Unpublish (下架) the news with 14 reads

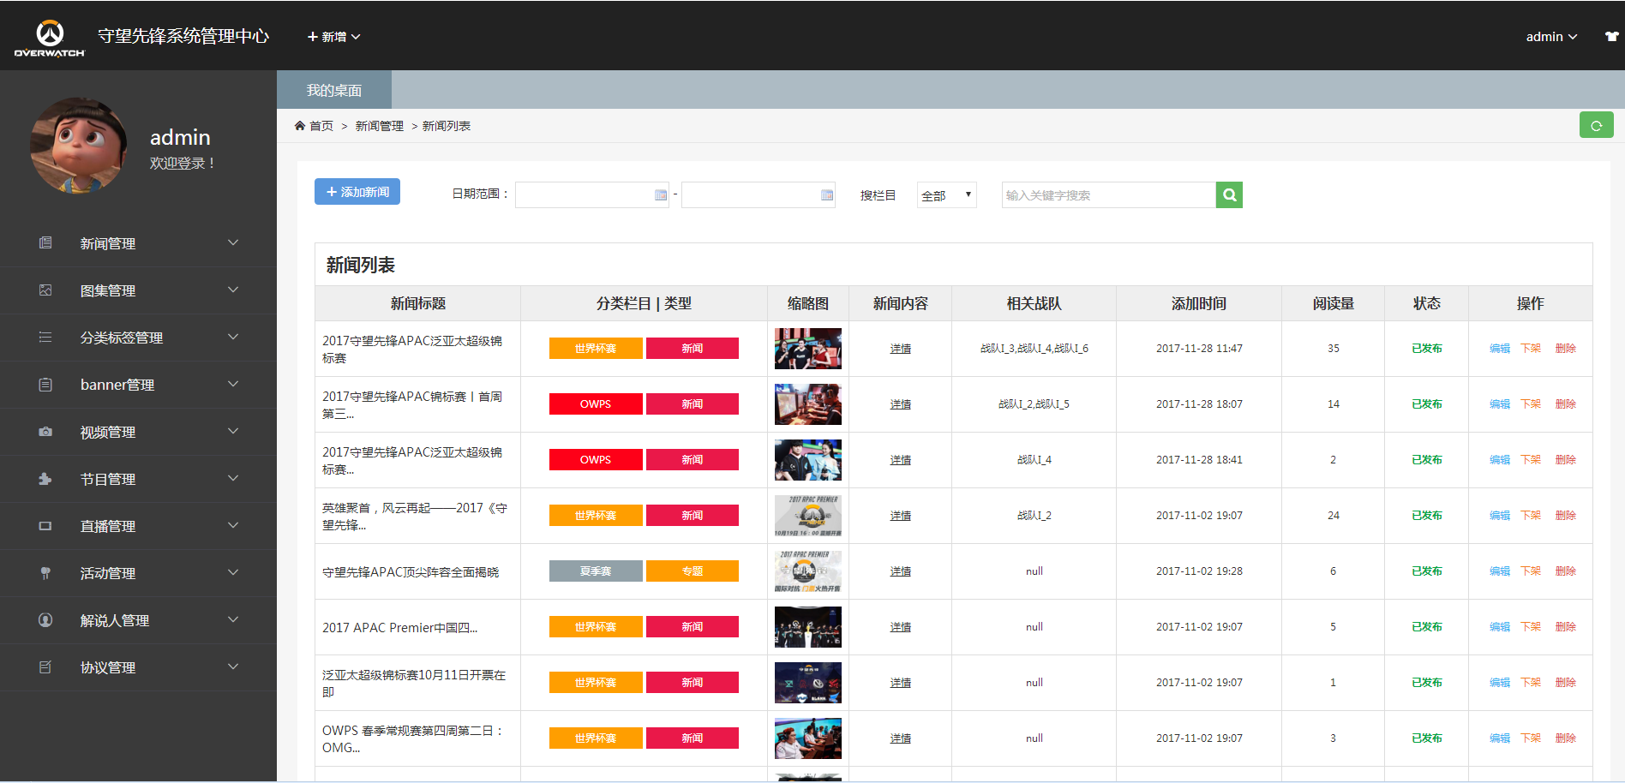click(x=1531, y=404)
